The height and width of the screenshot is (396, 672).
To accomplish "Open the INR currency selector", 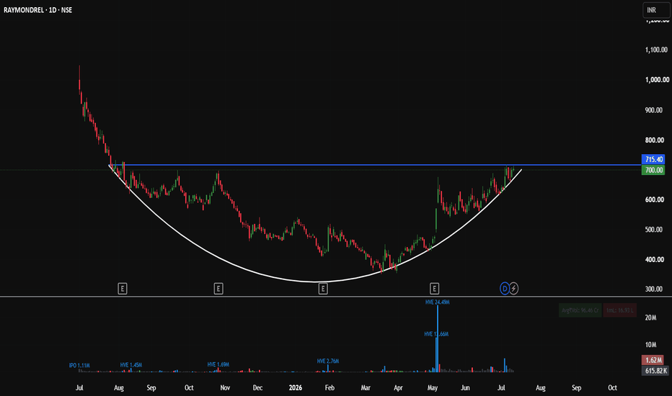I will (x=656, y=10).
